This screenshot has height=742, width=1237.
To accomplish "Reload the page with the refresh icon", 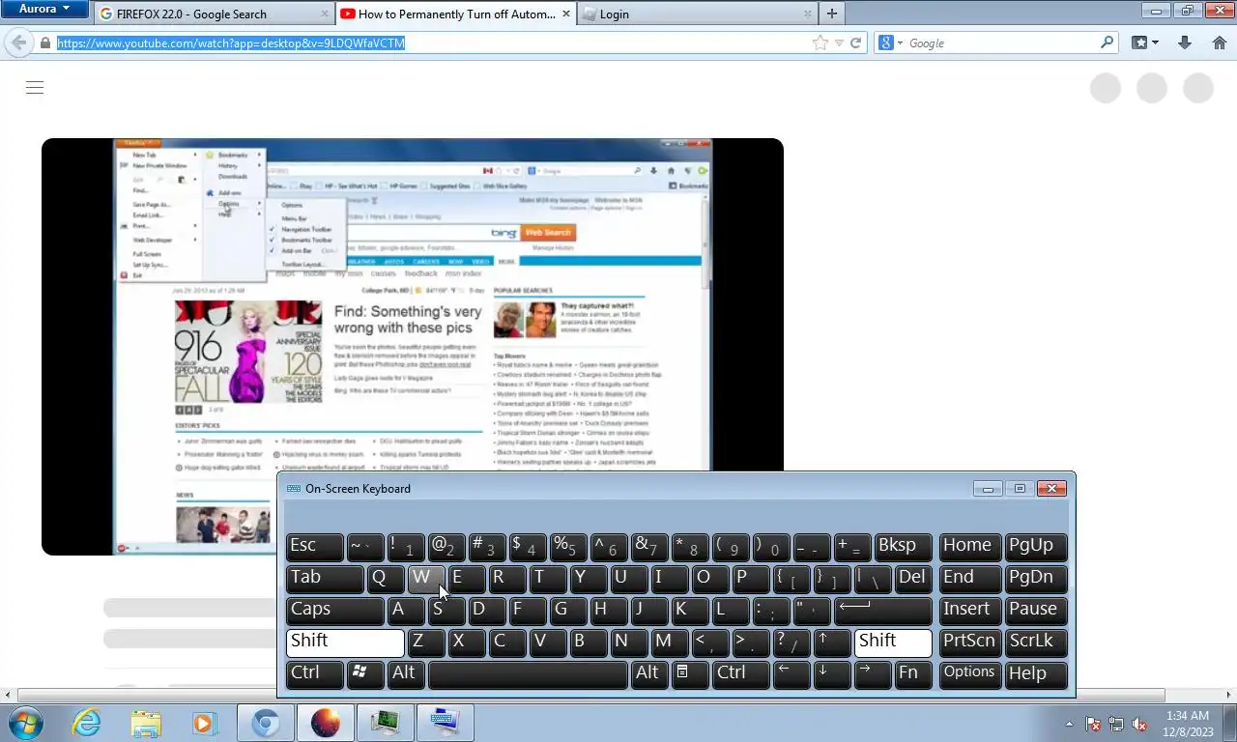I will click(855, 43).
